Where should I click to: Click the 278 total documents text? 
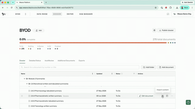pyautogui.click(x=164, y=39)
